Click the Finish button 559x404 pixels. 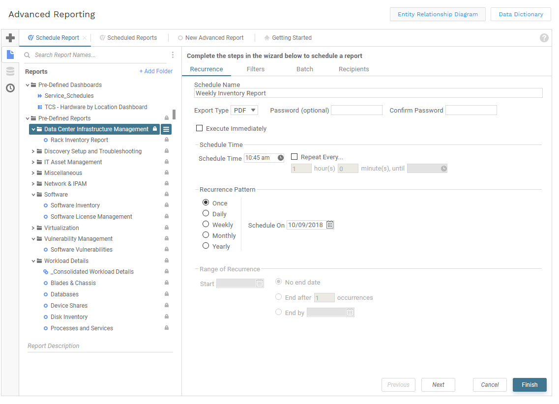[x=530, y=385]
